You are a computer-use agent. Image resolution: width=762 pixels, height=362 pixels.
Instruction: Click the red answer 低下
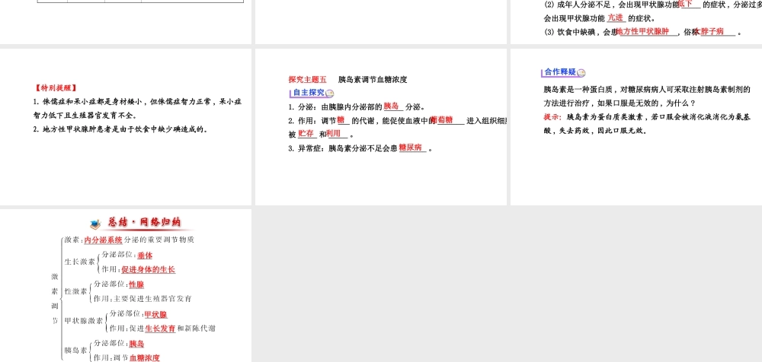(x=685, y=4)
